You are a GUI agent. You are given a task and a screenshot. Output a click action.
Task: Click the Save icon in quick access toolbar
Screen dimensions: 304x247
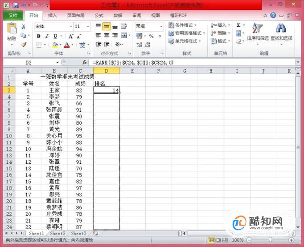coord(16,5)
